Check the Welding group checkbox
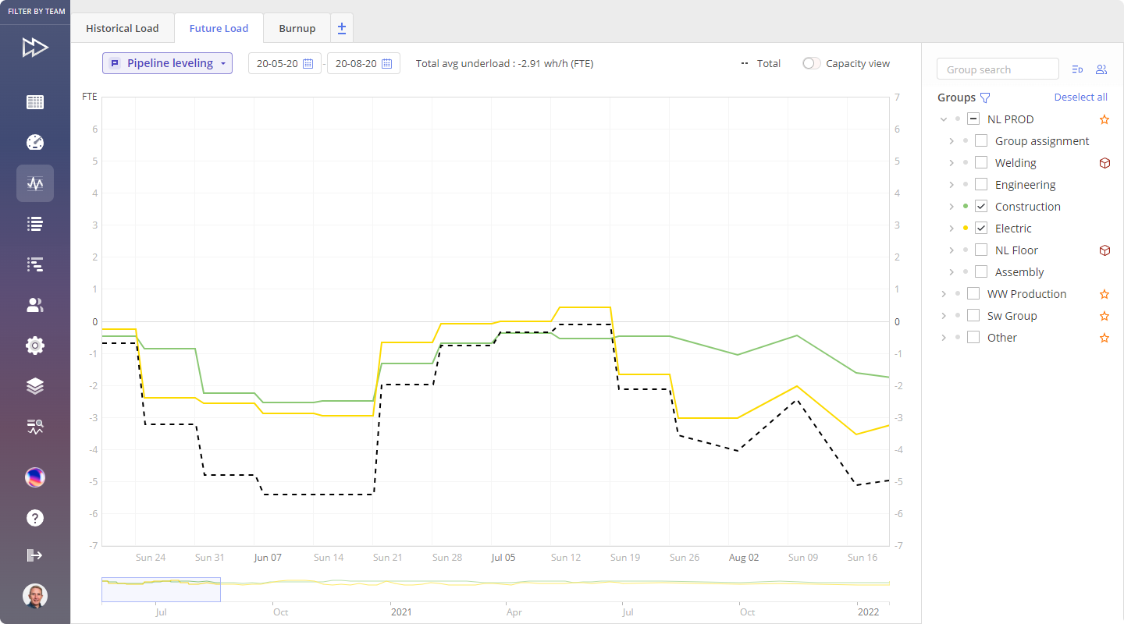This screenshot has width=1124, height=624. click(x=981, y=163)
